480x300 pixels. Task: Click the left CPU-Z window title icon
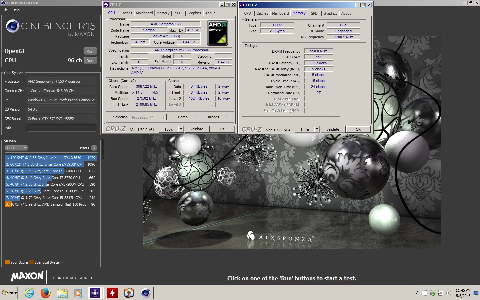[x=106, y=5]
